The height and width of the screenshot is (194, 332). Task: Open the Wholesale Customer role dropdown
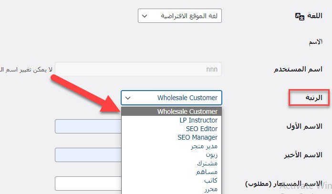[171, 98]
